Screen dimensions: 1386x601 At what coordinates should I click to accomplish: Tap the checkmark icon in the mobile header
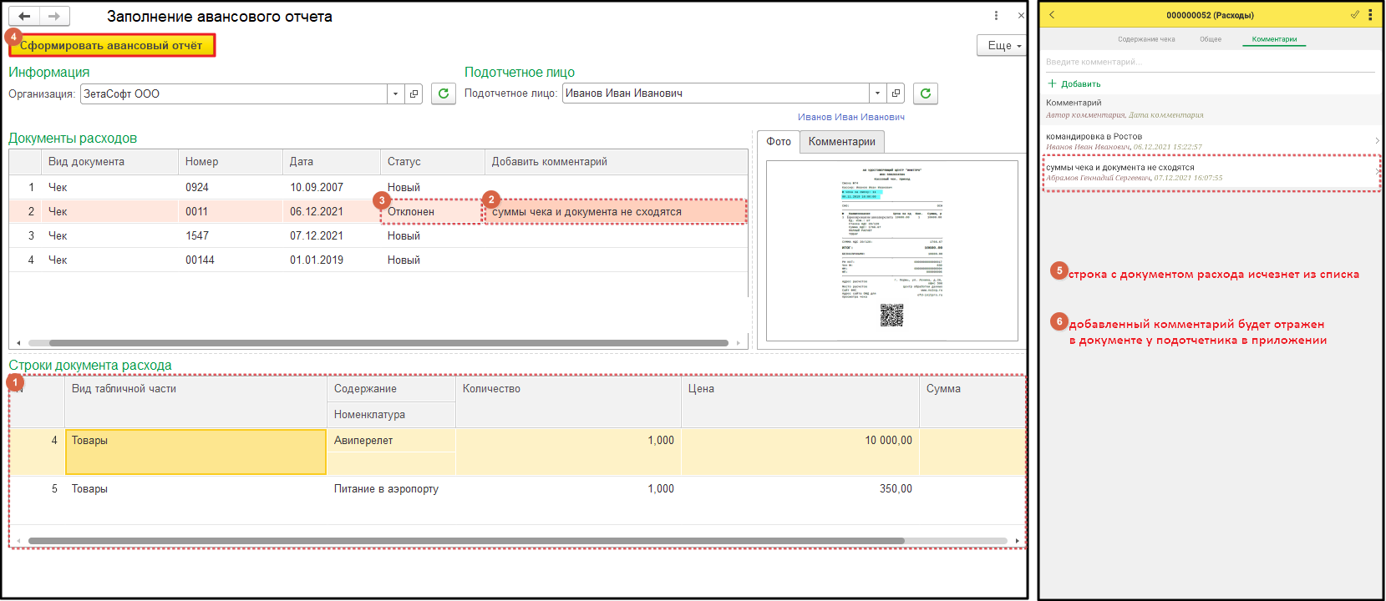(1354, 15)
